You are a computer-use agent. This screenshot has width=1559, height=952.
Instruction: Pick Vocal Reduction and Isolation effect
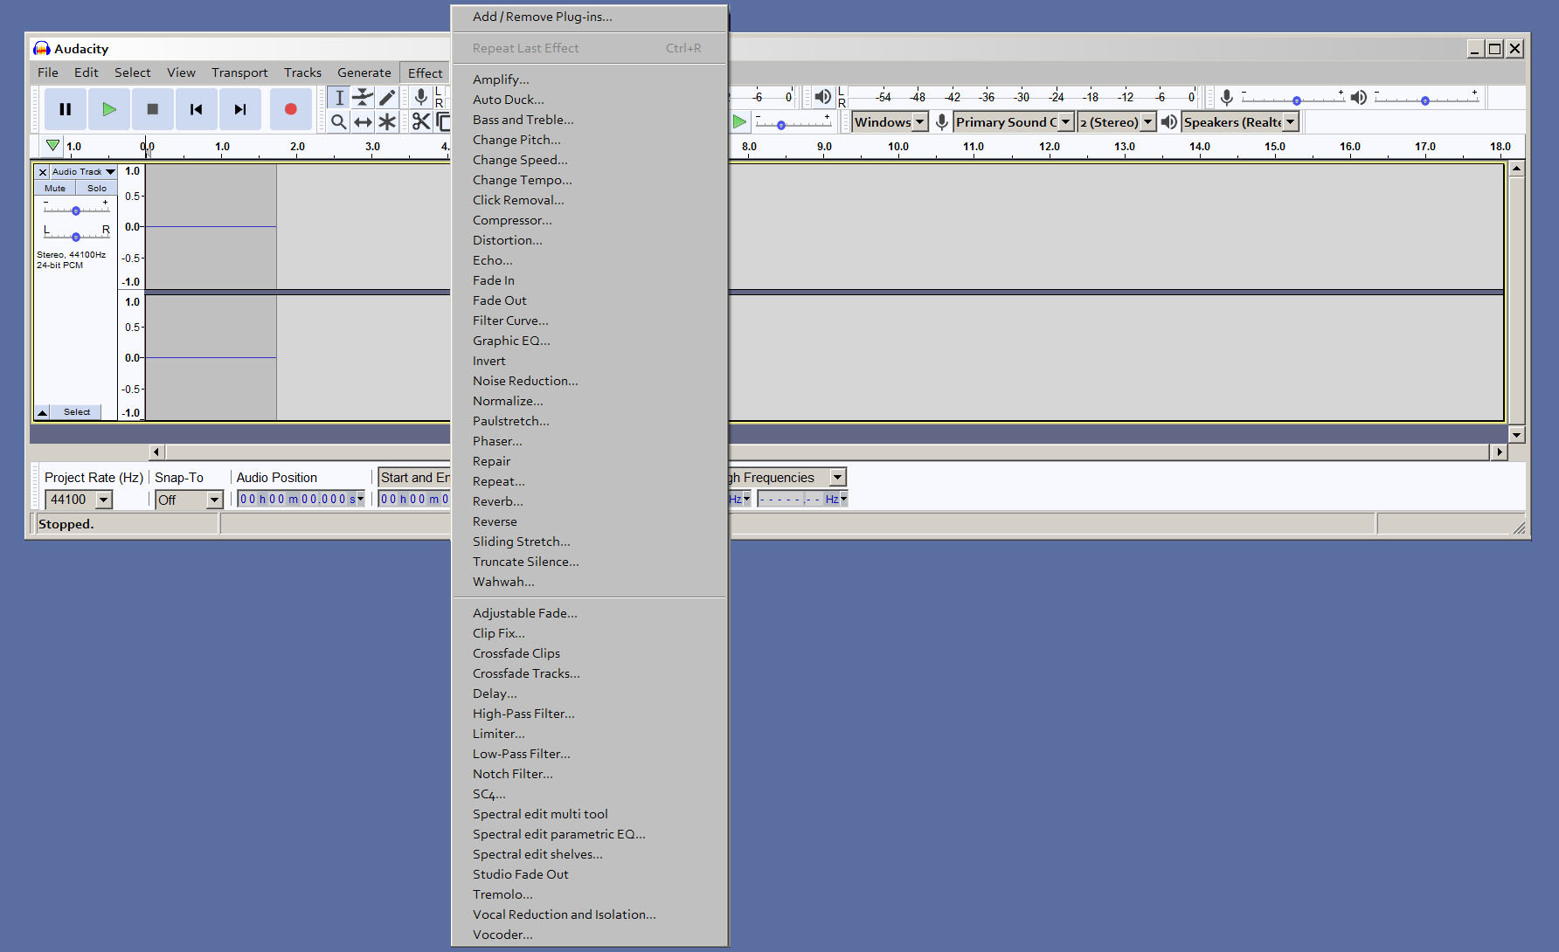coord(589,914)
